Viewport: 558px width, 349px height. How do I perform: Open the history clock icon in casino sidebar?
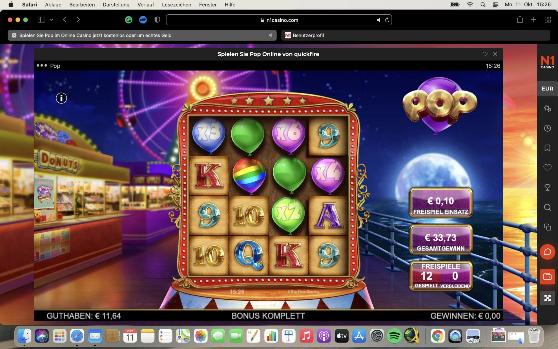(x=547, y=128)
